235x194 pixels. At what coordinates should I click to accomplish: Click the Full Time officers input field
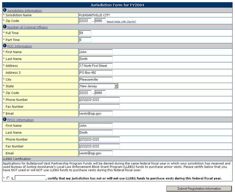tap(85, 33)
